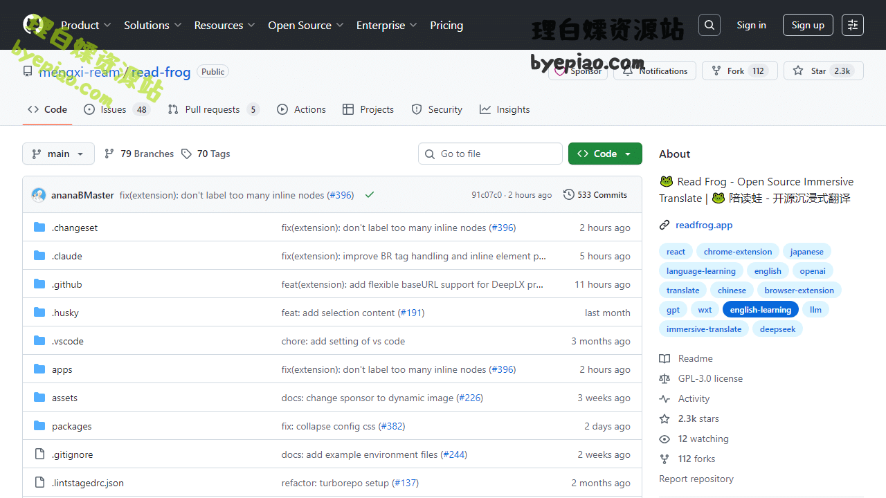The height and width of the screenshot is (498, 886).
Task: Click the assets folder icon
Action: click(x=39, y=398)
